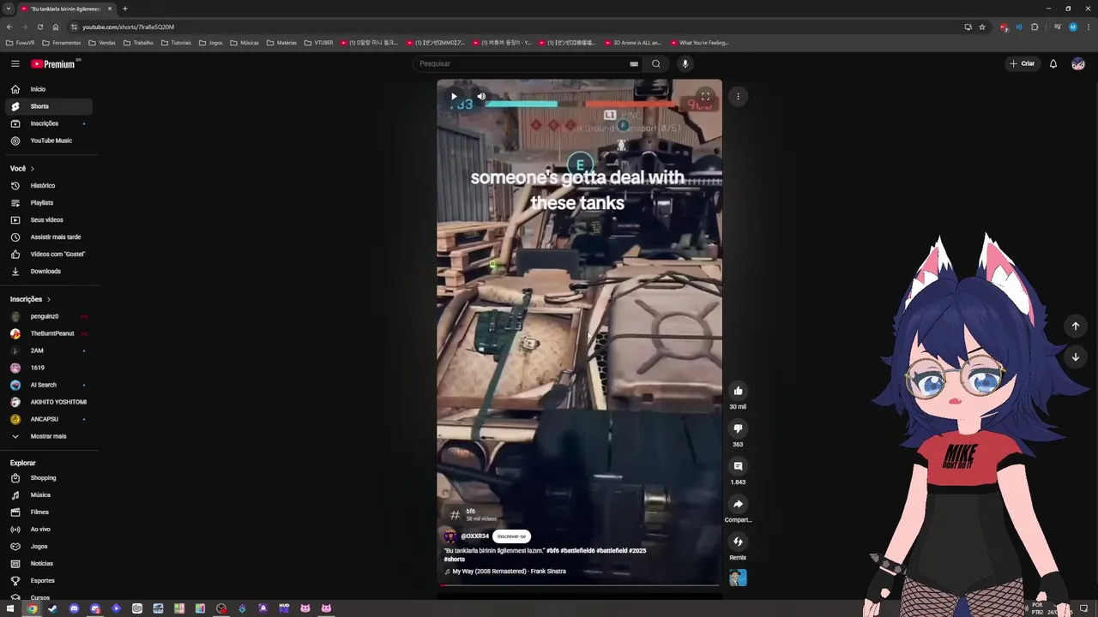Click the search magnifier button
Screen dimensions: 1098x617
[656, 63]
